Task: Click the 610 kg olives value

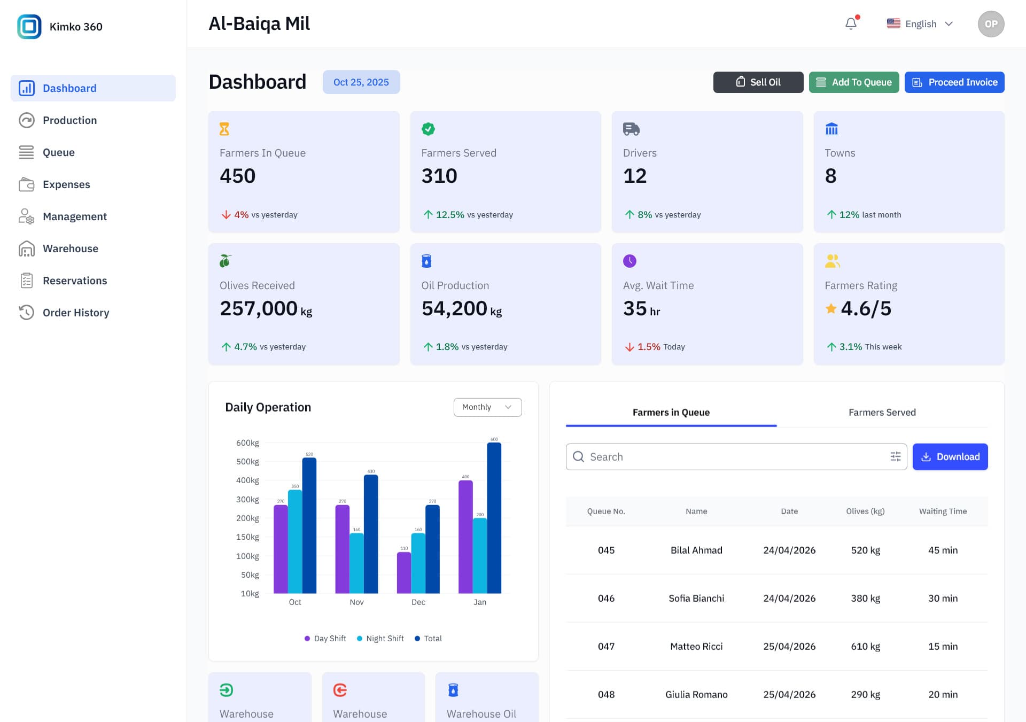Action: point(865,647)
